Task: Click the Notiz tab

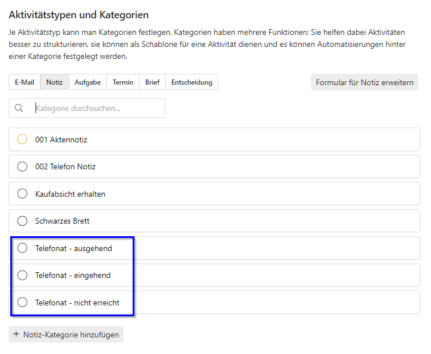Action: coord(54,82)
